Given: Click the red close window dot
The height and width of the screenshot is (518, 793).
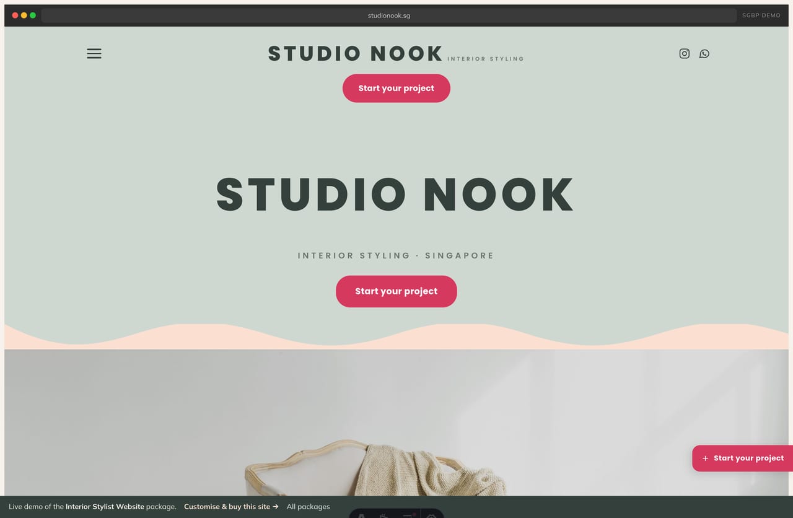Looking at the screenshot, I should 15,15.
